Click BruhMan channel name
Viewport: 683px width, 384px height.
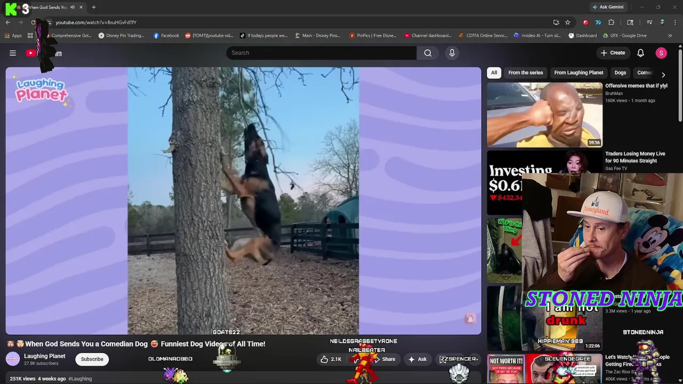(614, 93)
